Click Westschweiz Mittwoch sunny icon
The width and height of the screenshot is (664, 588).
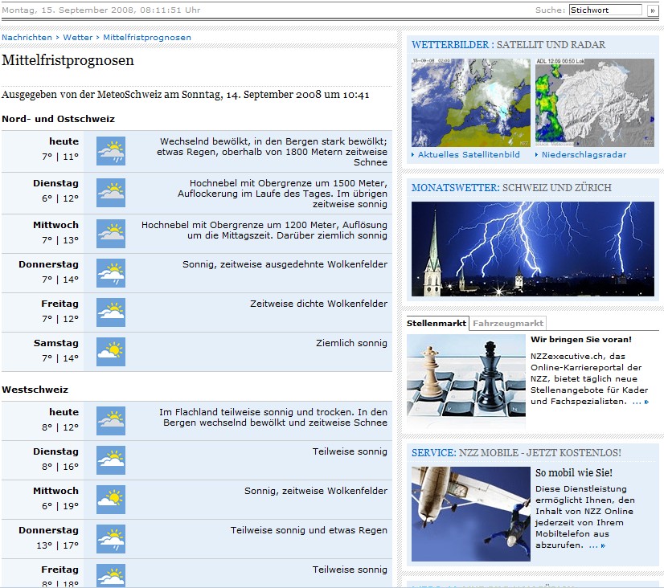[x=111, y=500]
